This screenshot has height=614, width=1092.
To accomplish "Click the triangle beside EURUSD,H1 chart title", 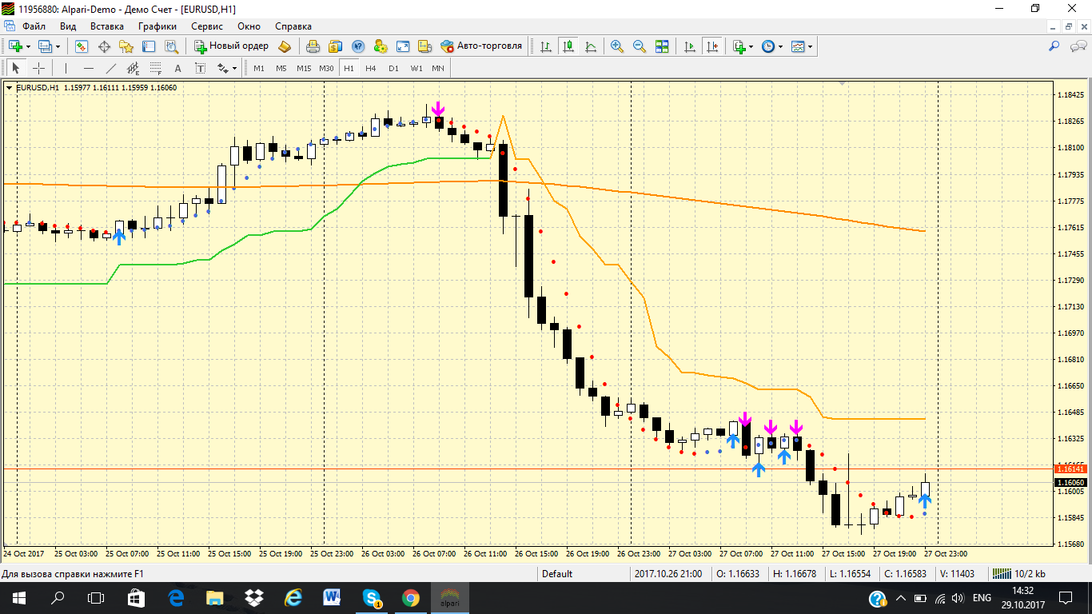I will click(x=10, y=87).
